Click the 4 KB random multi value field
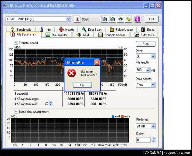 point(46,103)
